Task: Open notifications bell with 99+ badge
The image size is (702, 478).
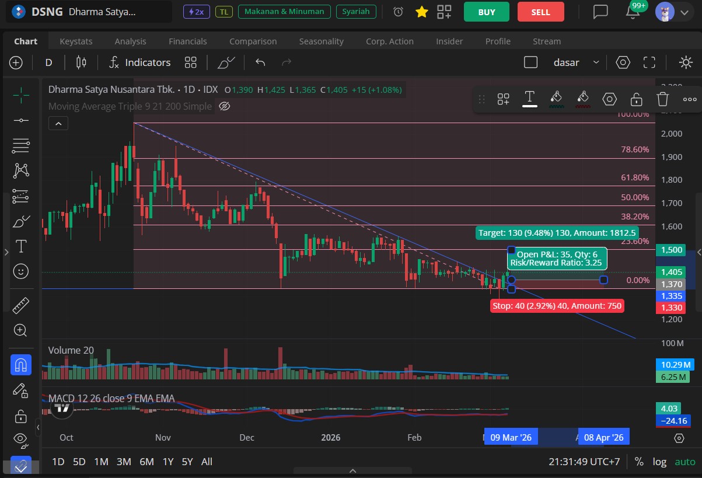Action: click(633, 11)
